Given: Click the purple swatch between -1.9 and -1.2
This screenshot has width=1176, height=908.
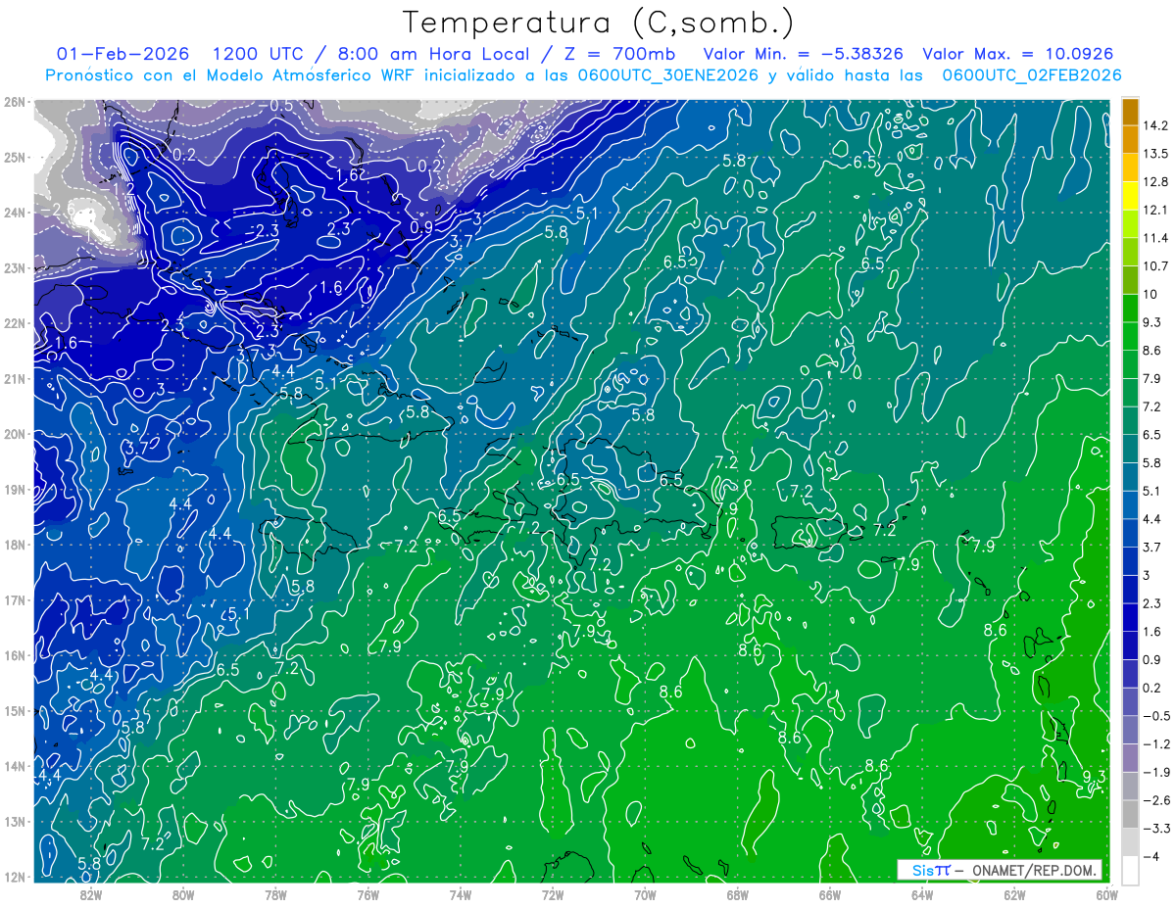Looking at the screenshot, I should coord(1130,757).
